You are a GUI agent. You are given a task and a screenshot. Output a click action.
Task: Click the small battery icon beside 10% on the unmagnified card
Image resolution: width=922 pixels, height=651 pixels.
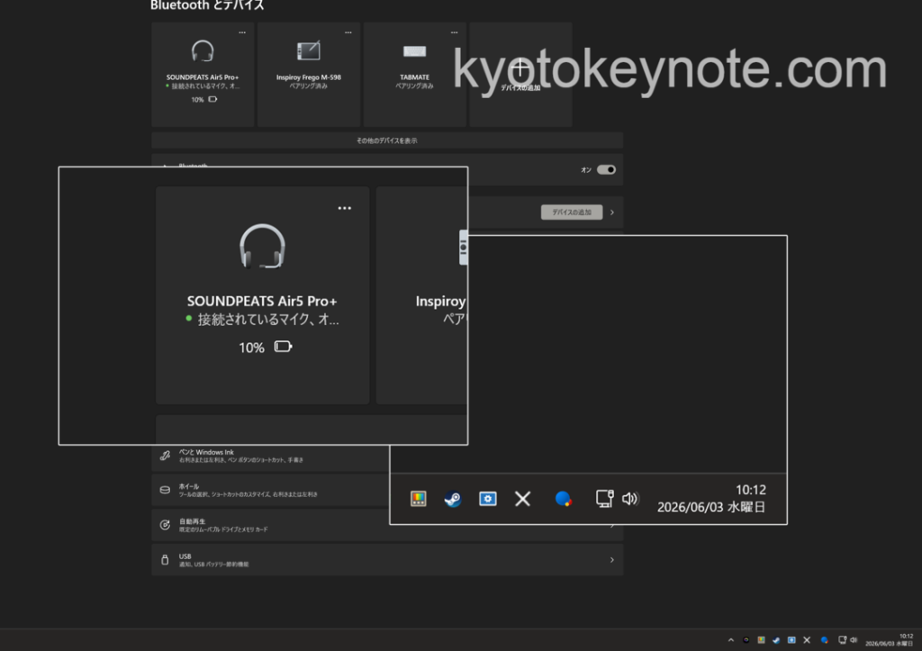pos(212,99)
